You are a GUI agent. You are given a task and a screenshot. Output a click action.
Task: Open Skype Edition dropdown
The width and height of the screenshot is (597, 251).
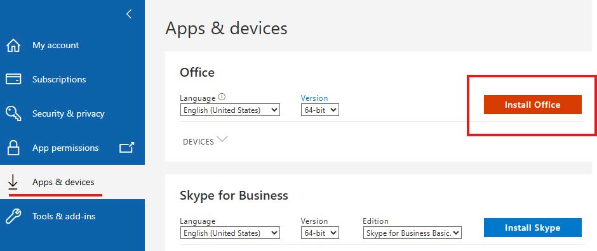pos(412,233)
